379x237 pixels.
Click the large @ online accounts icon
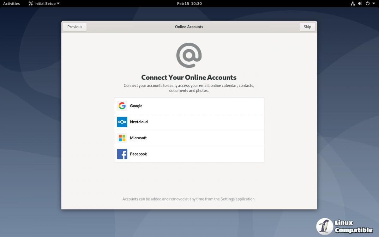click(x=189, y=55)
